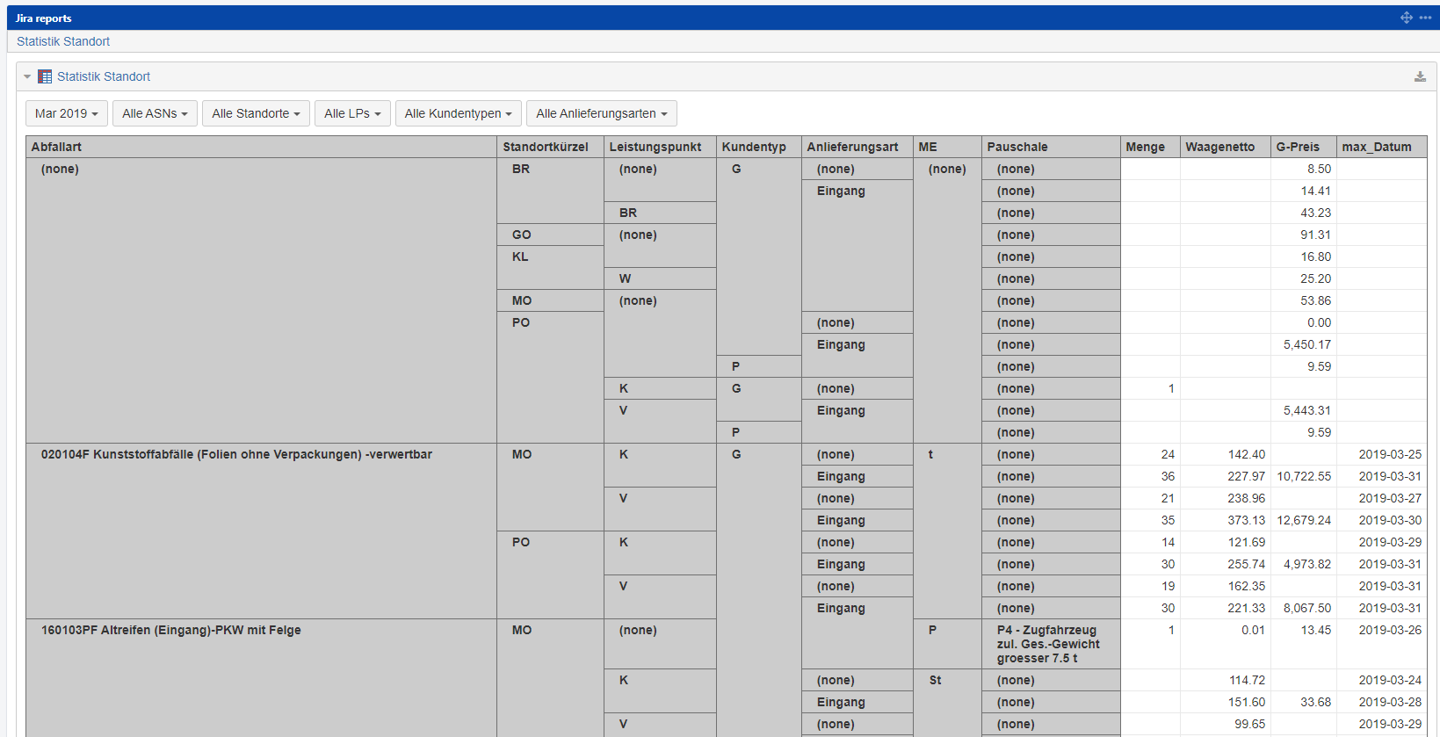
Task: Click the Standortkürzel column header
Action: coord(551,147)
